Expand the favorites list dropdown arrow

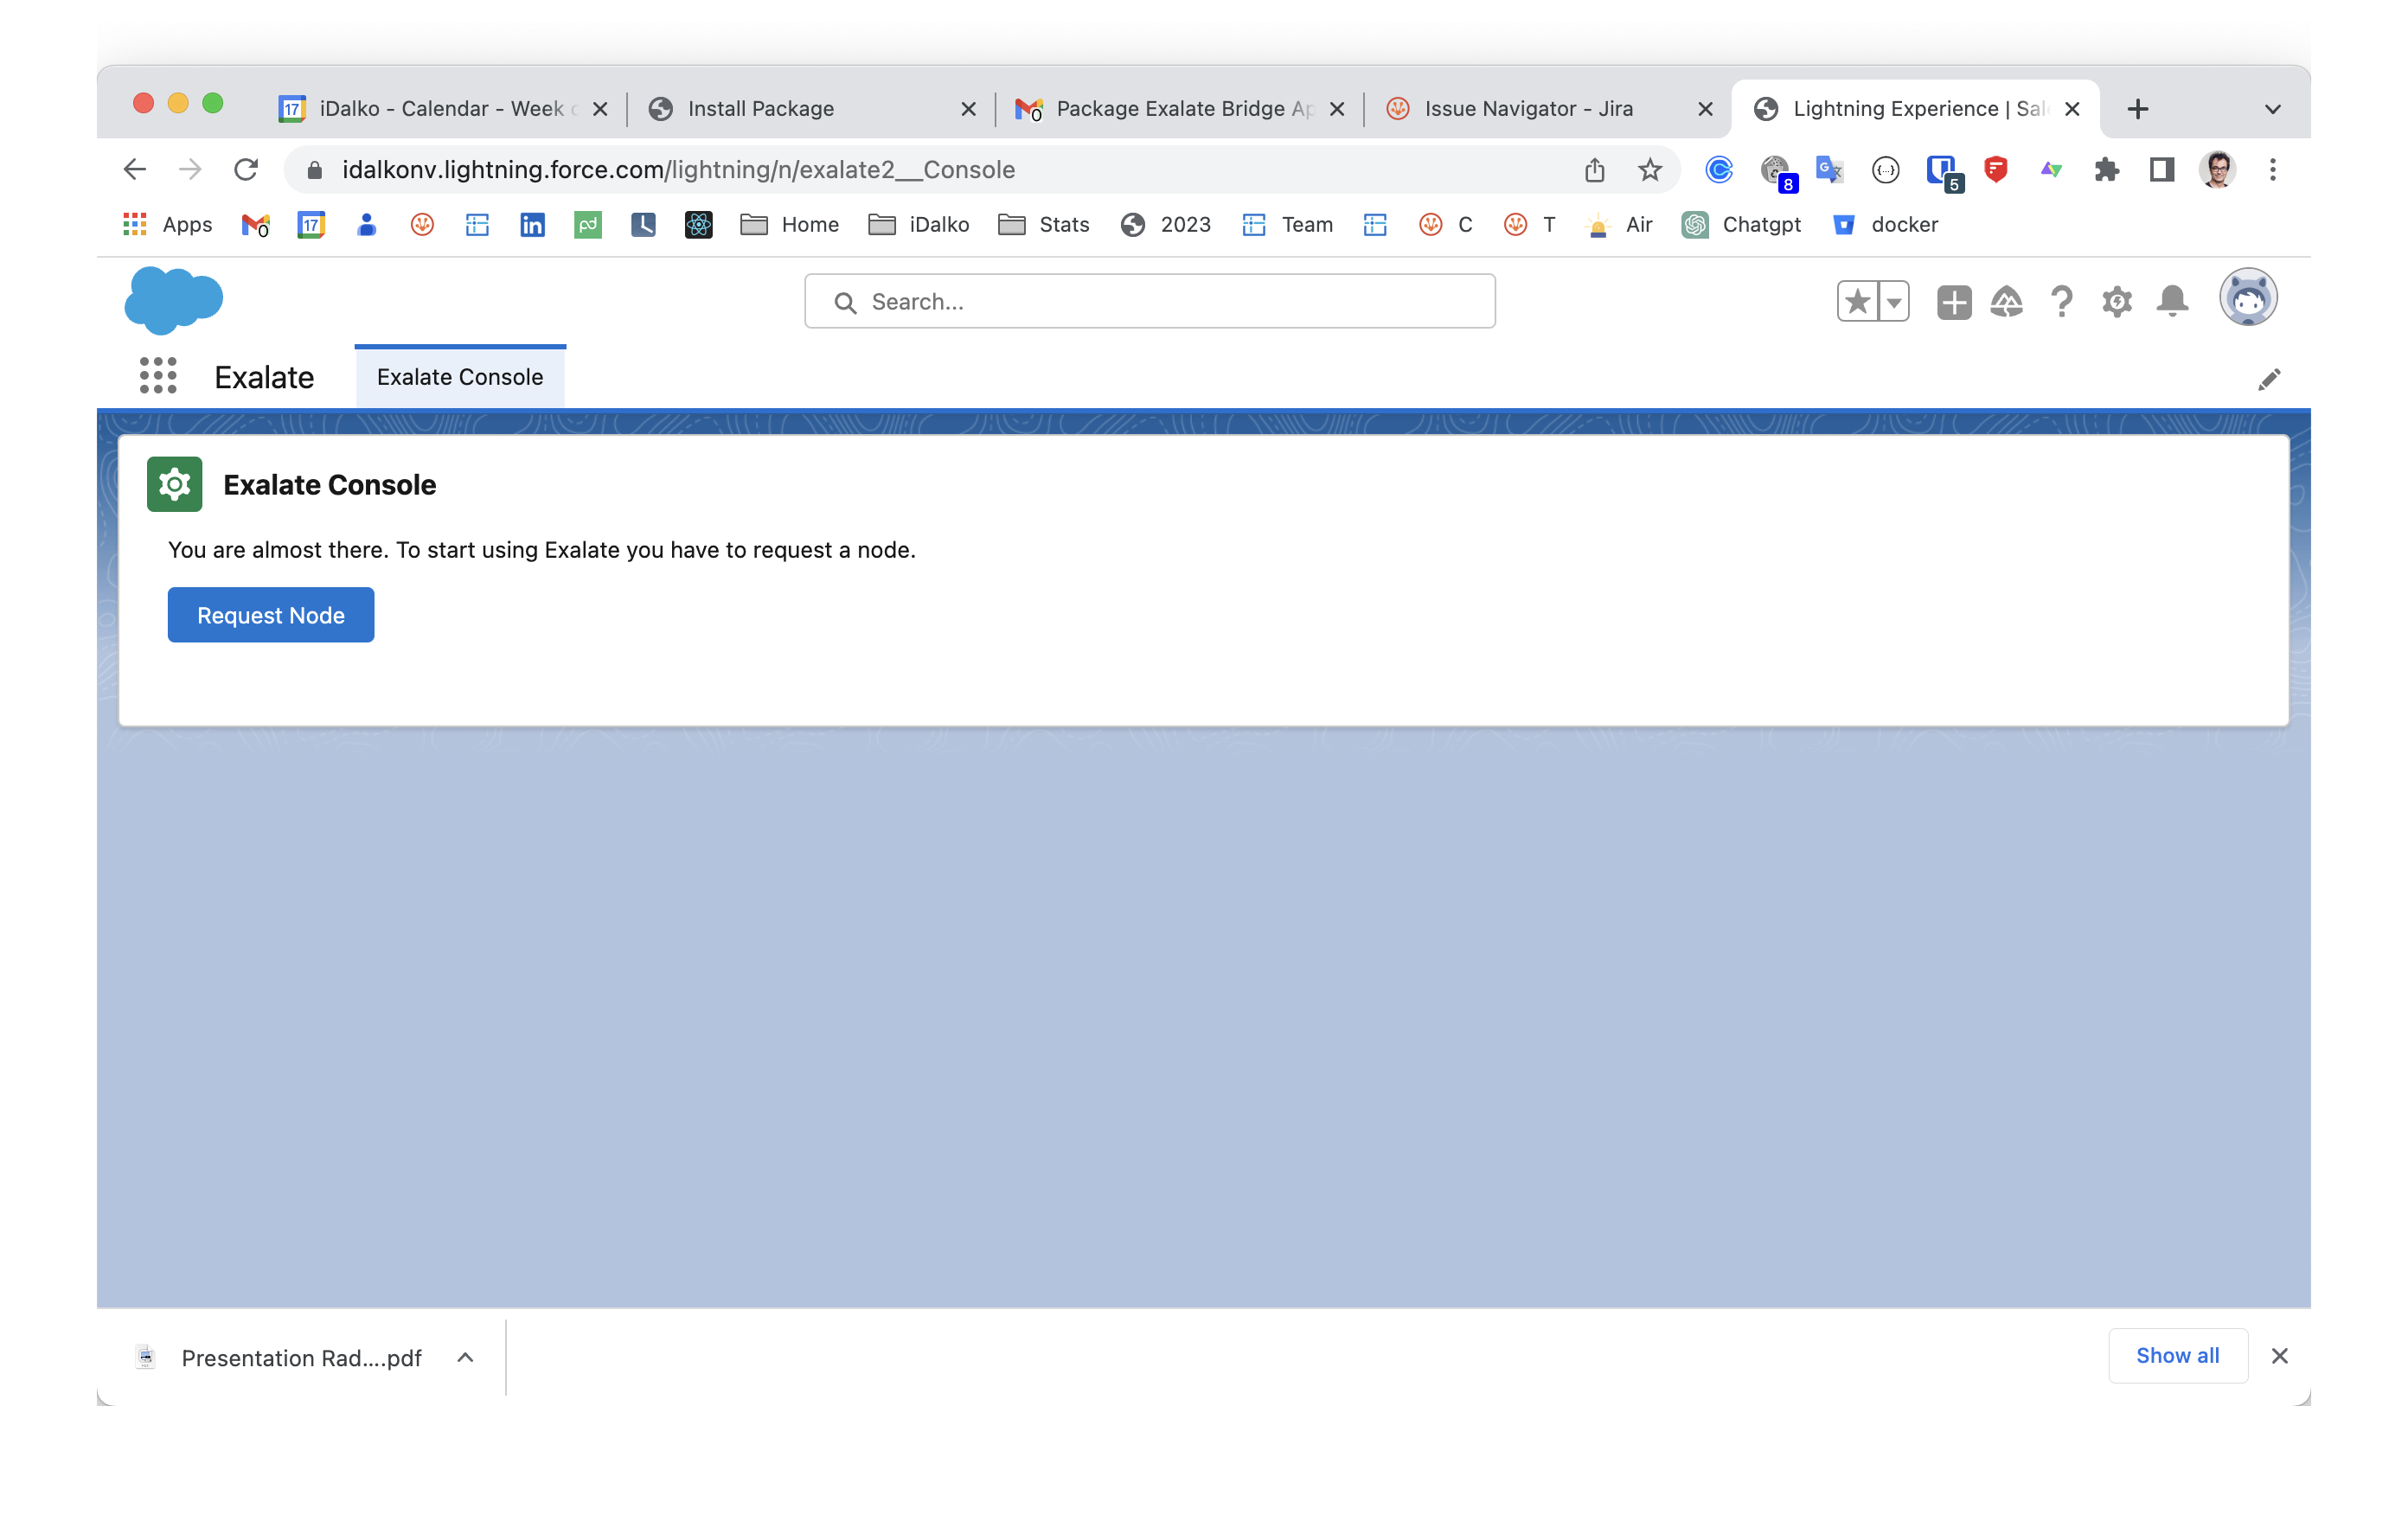(x=1893, y=301)
